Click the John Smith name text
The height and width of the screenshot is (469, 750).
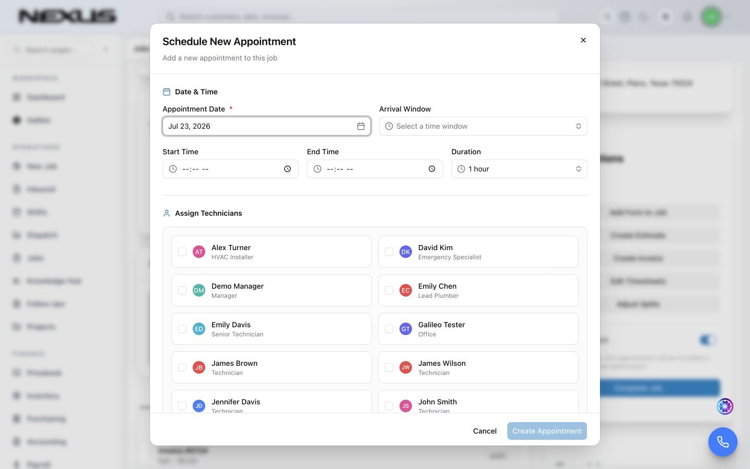pyautogui.click(x=438, y=402)
